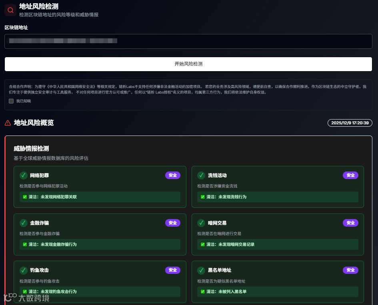This screenshot has height=305, width=378.
Task: Click the text 清洁：未发现网络犯罪关联
Action: pyautogui.click(x=52, y=197)
